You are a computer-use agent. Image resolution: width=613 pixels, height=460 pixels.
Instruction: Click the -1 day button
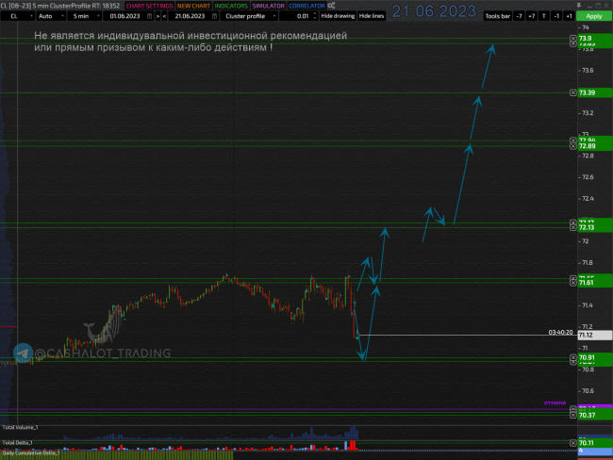556,16
